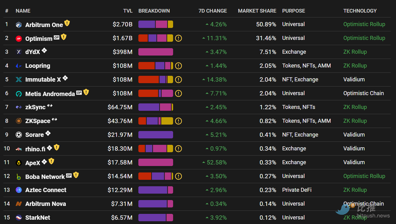396x224 pixels.
Task: Open the Immutable X project link
Action: coord(43,80)
